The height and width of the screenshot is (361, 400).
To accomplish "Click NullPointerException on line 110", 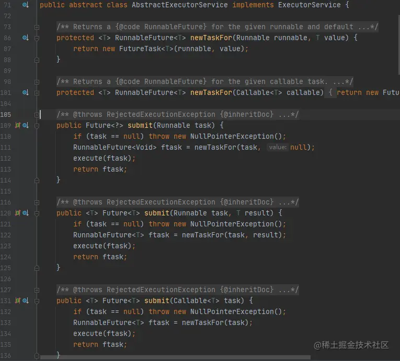I will (x=232, y=136).
